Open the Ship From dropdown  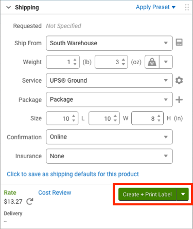point(109,43)
